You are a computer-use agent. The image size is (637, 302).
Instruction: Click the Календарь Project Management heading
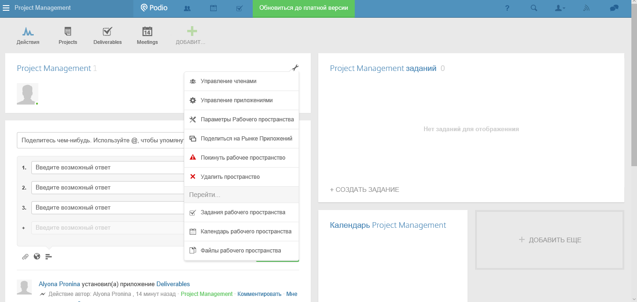point(388,225)
